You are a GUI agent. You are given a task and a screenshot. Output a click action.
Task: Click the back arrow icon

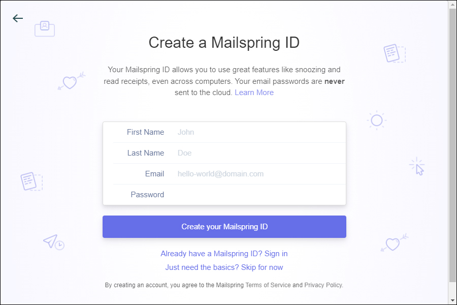(18, 18)
